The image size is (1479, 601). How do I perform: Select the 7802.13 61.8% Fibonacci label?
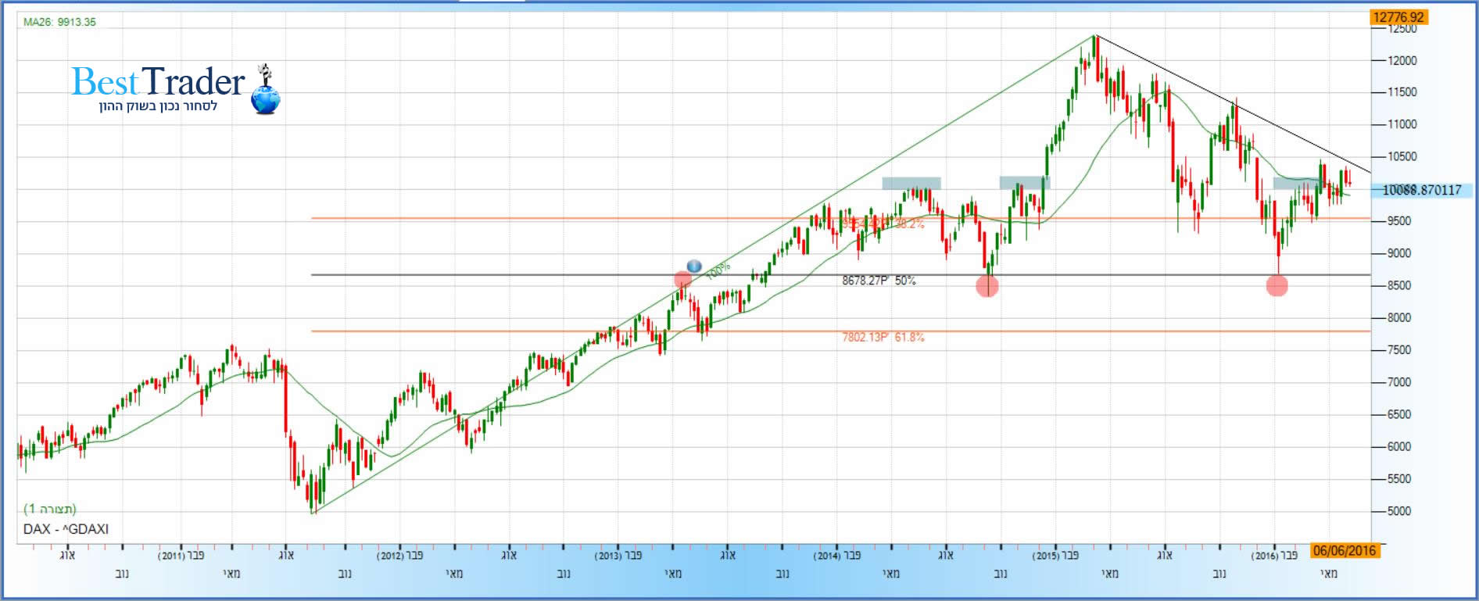(883, 338)
